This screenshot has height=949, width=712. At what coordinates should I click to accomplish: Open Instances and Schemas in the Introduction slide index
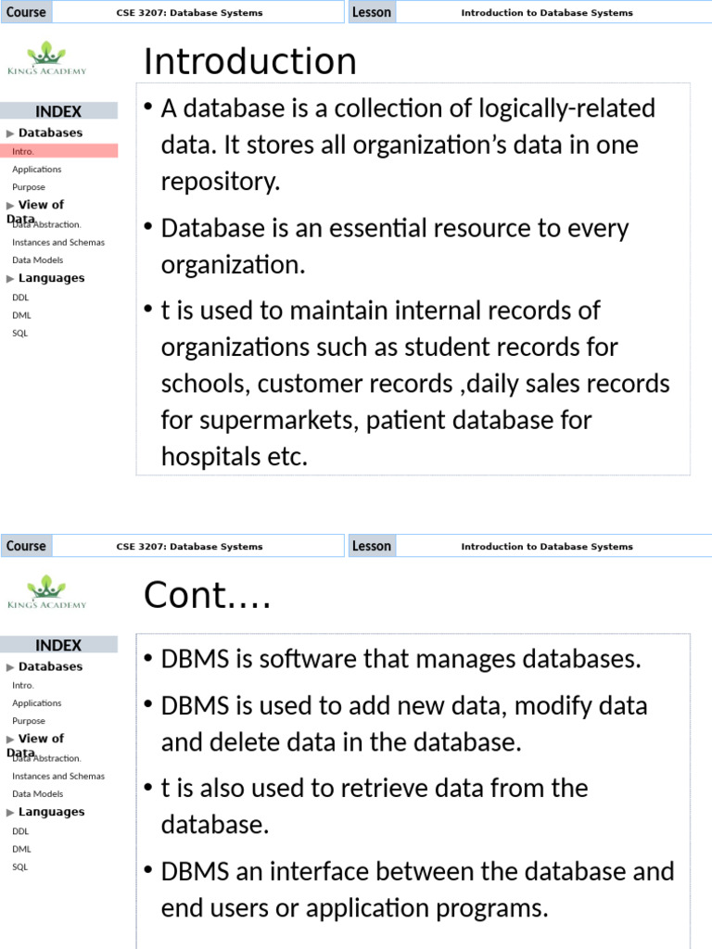coord(58,242)
